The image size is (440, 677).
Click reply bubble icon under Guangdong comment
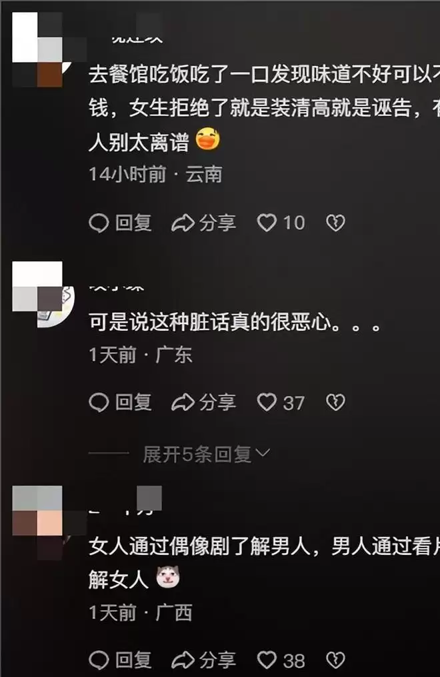(x=99, y=403)
